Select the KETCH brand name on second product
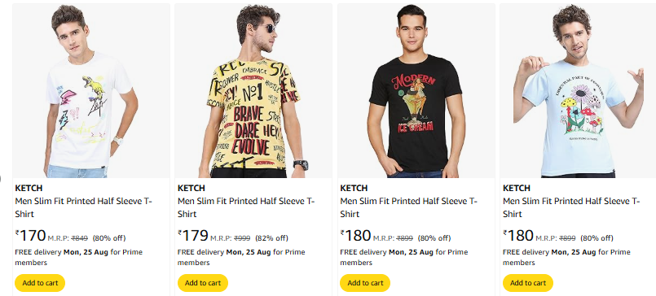 coord(192,188)
